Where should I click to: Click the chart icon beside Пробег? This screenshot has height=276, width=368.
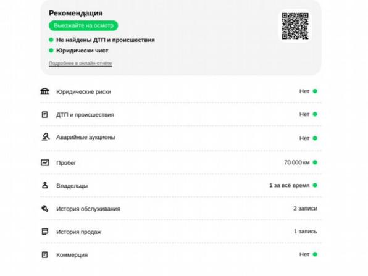(x=45, y=162)
